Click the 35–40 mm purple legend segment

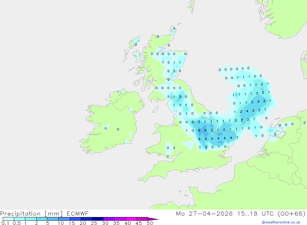(x=120, y=219)
